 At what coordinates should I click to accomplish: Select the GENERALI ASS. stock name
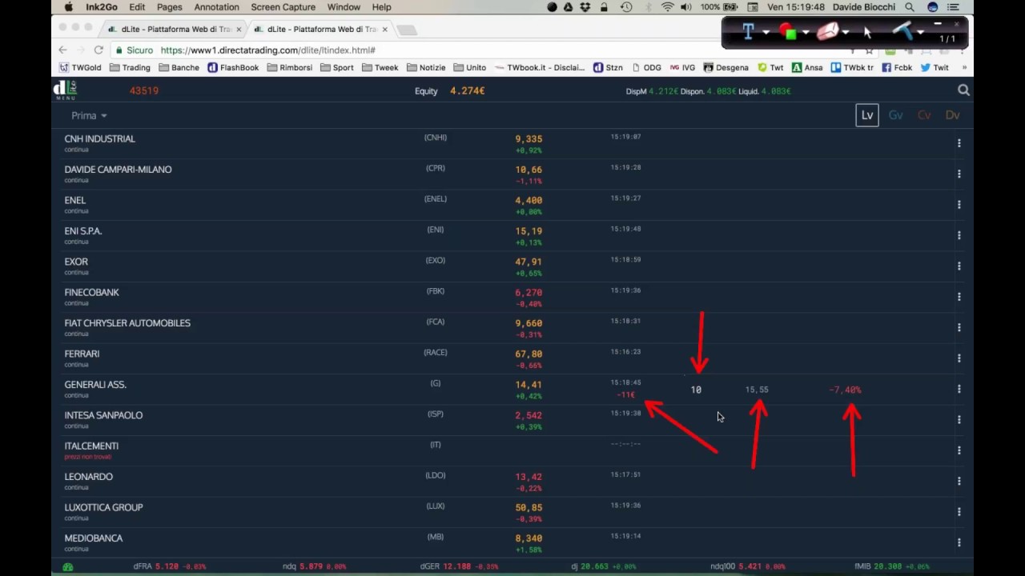[95, 385]
